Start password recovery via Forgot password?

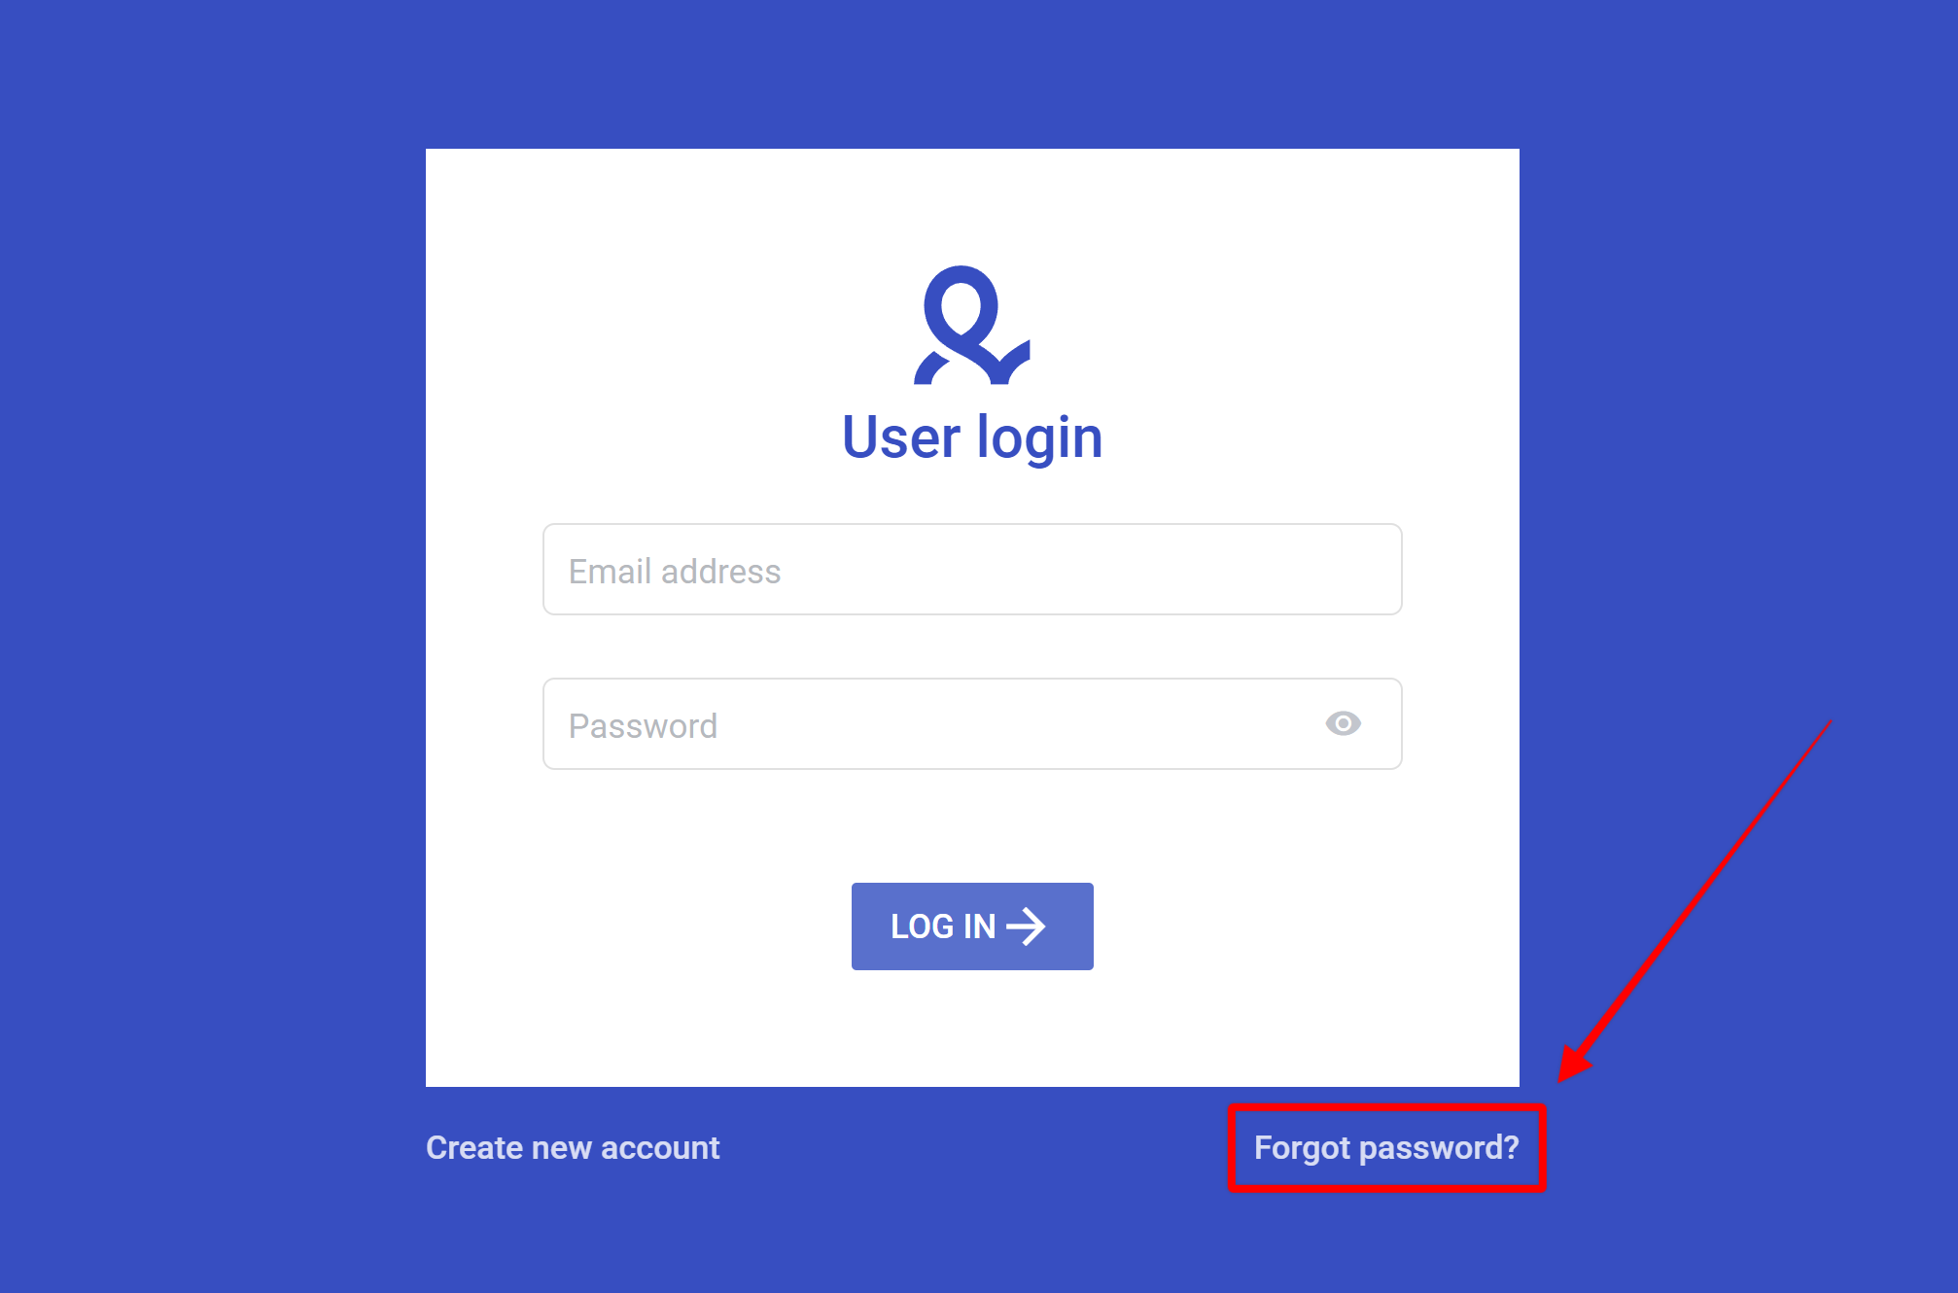[x=1386, y=1148]
